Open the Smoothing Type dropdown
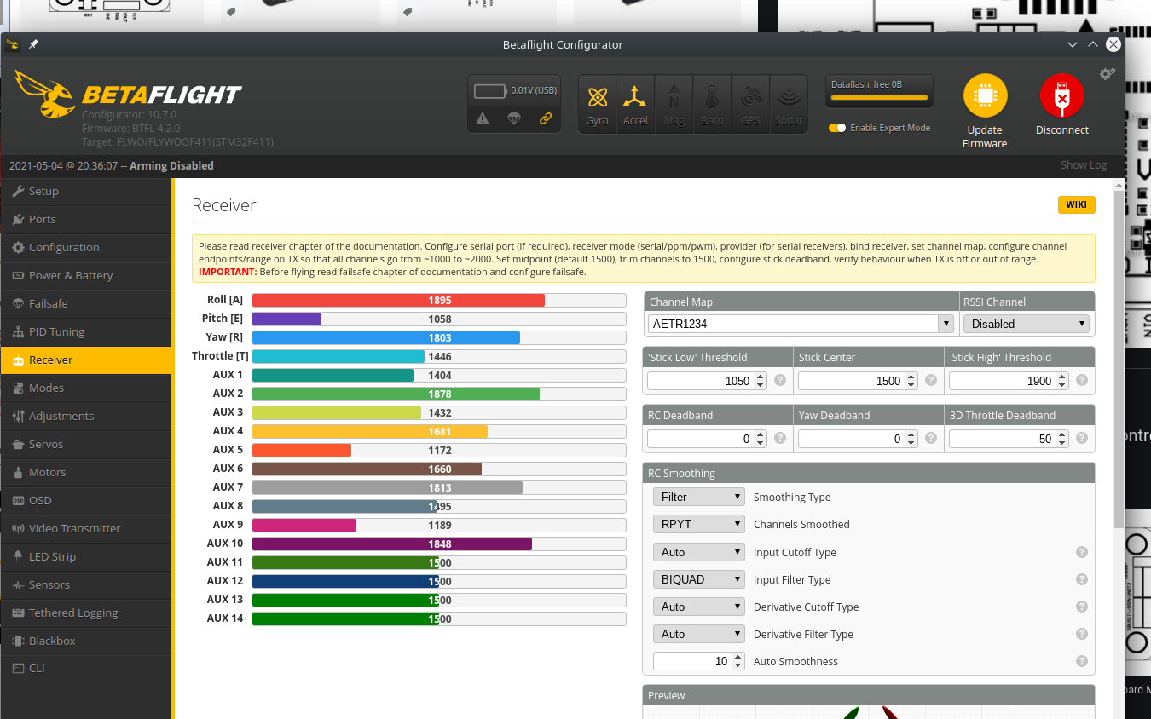 coord(699,497)
